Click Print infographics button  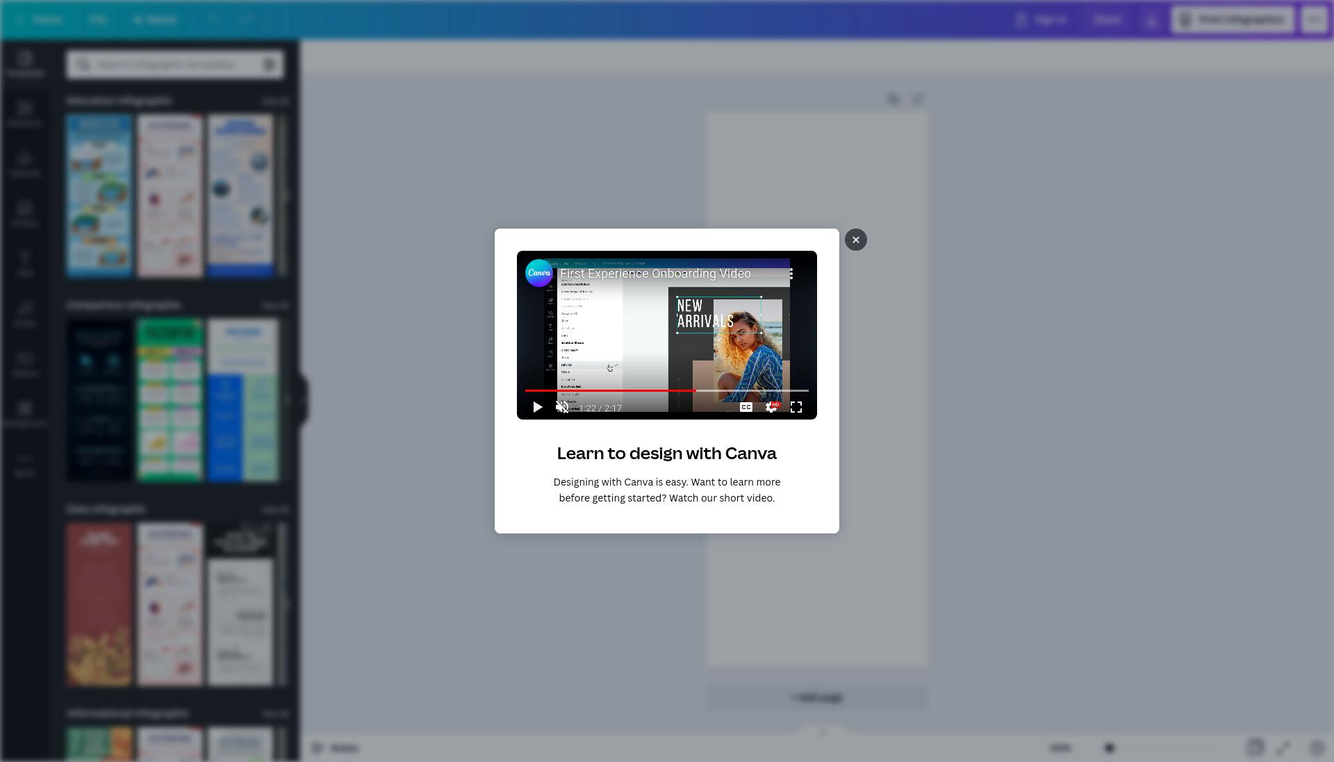[x=1233, y=19]
